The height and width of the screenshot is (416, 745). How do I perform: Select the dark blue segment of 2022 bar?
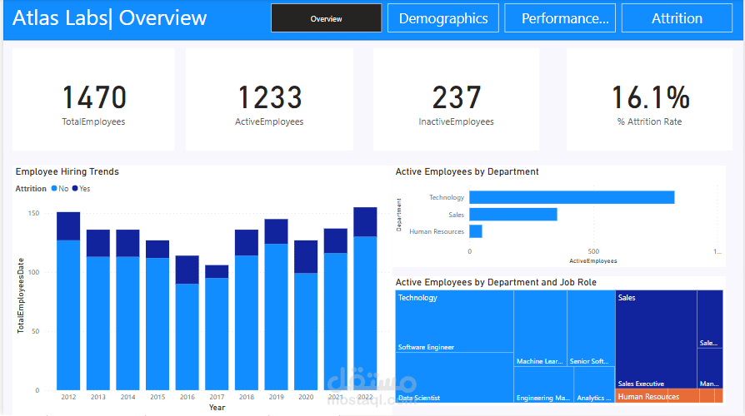pos(365,222)
